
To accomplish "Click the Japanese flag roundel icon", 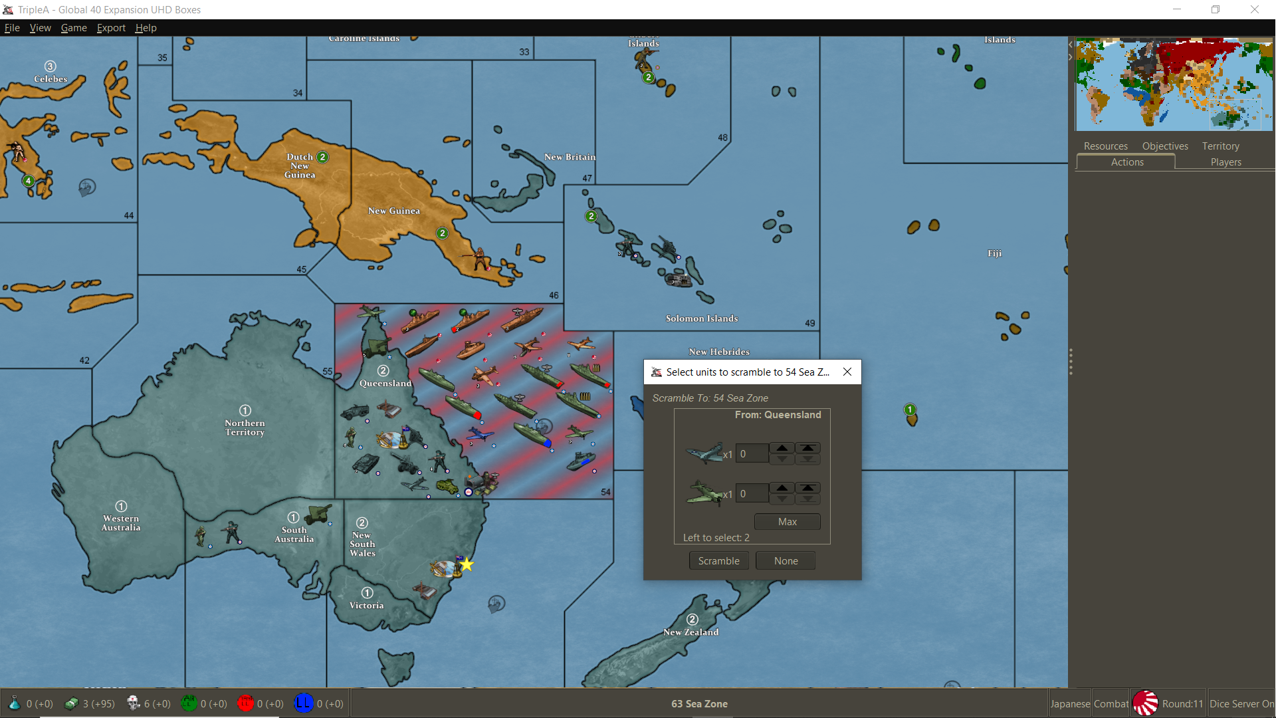I will tap(1145, 703).
